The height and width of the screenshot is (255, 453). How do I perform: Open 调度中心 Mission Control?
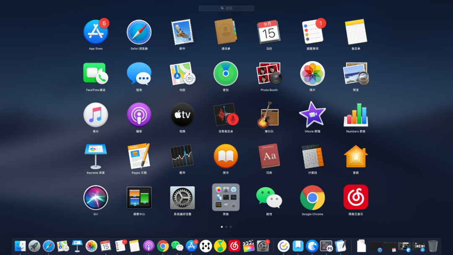point(139,198)
